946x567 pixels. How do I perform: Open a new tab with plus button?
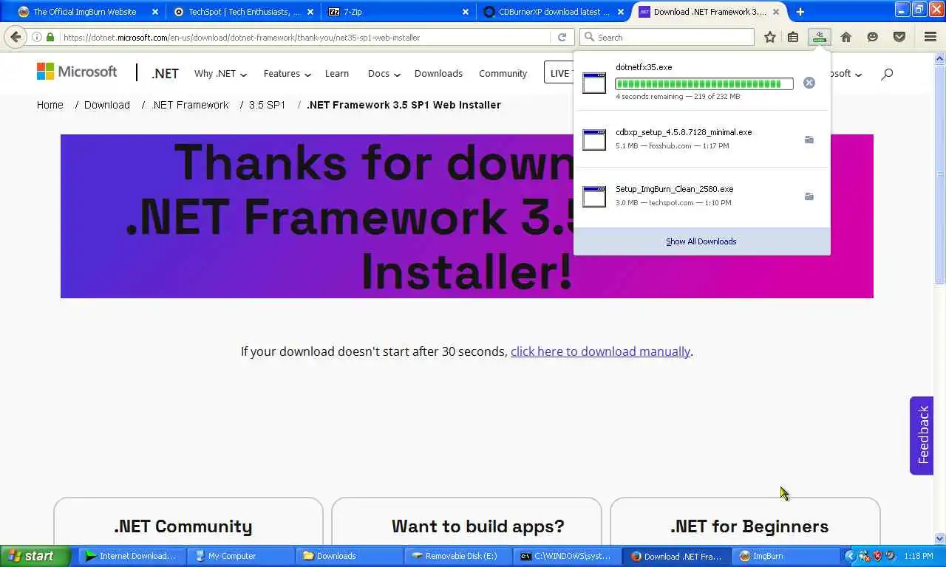(x=800, y=12)
